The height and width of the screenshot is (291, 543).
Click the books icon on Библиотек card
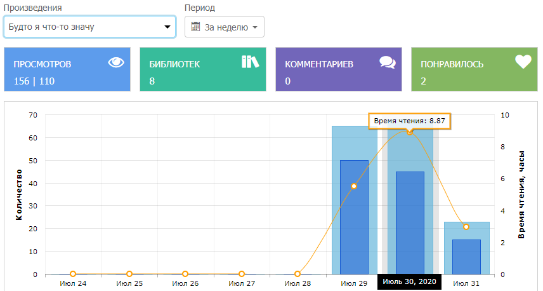(x=251, y=62)
